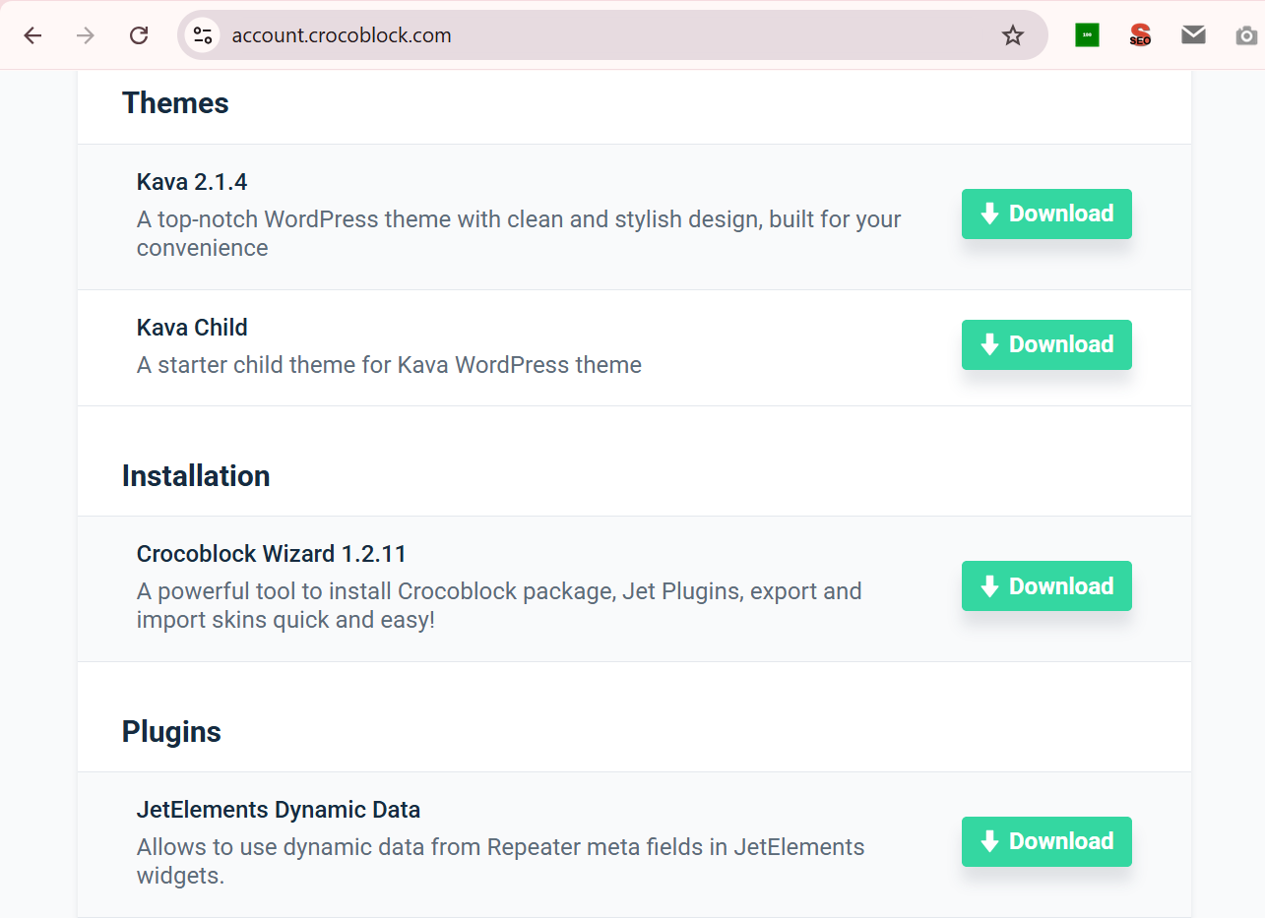Open the camera screenshot extension
The width and height of the screenshot is (1265, 918).
[1245, 35]
